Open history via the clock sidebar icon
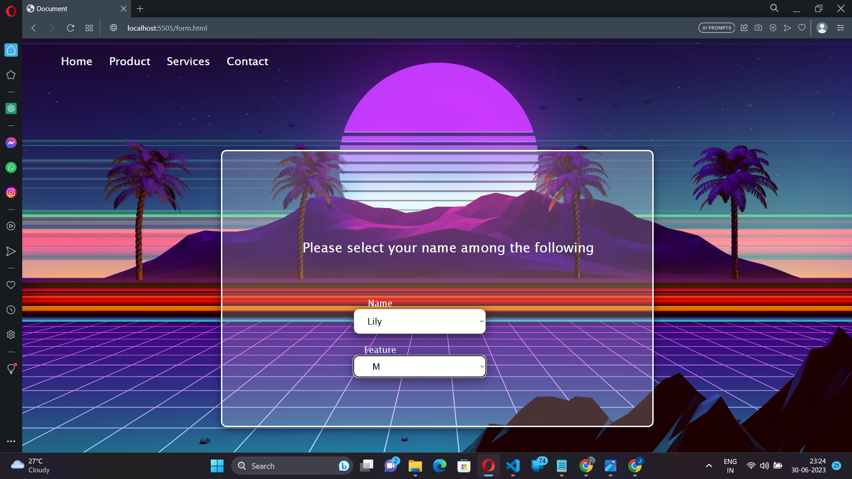This screenshot has width=852, height=479. coord(11,310)
